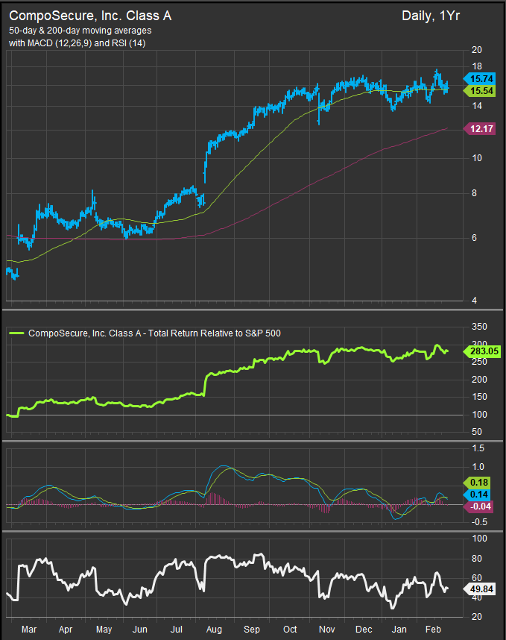Click the 350 label on relative return axis
The height and width of the screenshot is (640, 506).
click(479, 327)
